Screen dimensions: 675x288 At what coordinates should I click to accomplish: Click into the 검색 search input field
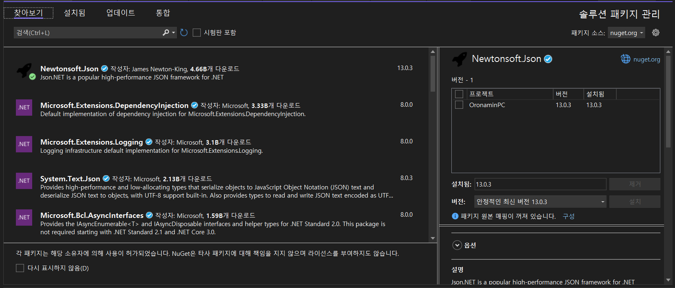point(88,33)
